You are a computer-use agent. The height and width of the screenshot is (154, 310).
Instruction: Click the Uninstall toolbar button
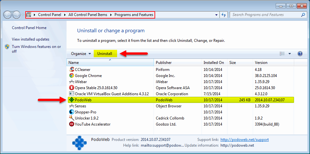(105, 54)
